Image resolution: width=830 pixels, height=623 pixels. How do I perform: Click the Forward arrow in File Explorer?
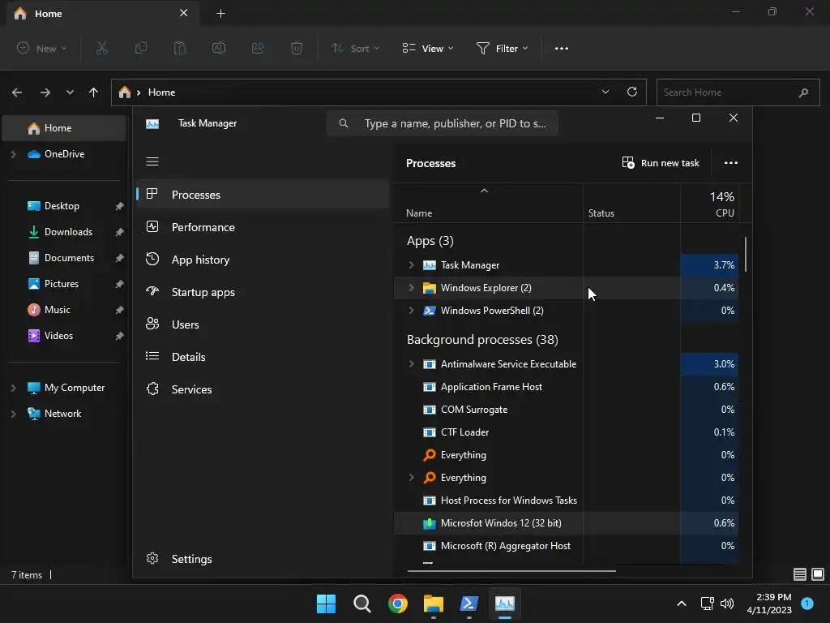pyautogui.click(x=45, y=92)
